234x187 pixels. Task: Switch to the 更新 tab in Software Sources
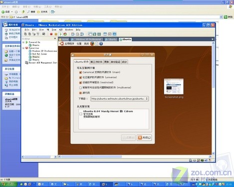click(x=106, y=62)
